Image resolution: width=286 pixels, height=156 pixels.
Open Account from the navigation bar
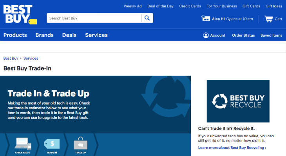[x=217, y=35]
